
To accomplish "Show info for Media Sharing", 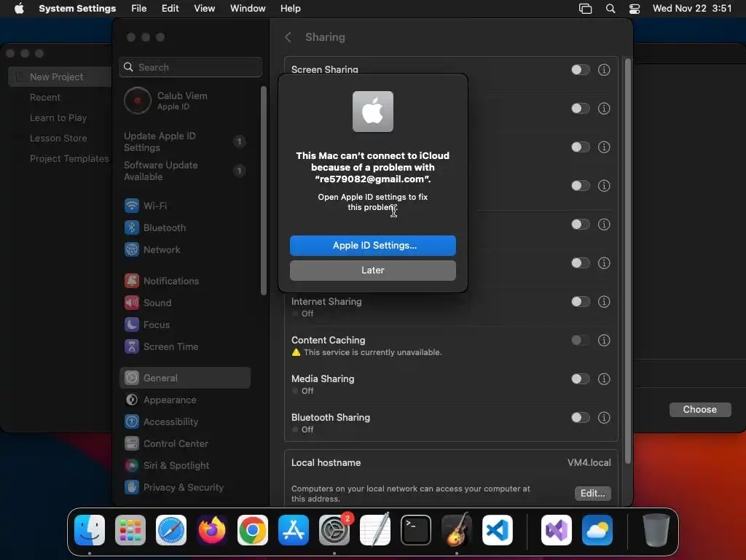I will (x=604, y=379).
